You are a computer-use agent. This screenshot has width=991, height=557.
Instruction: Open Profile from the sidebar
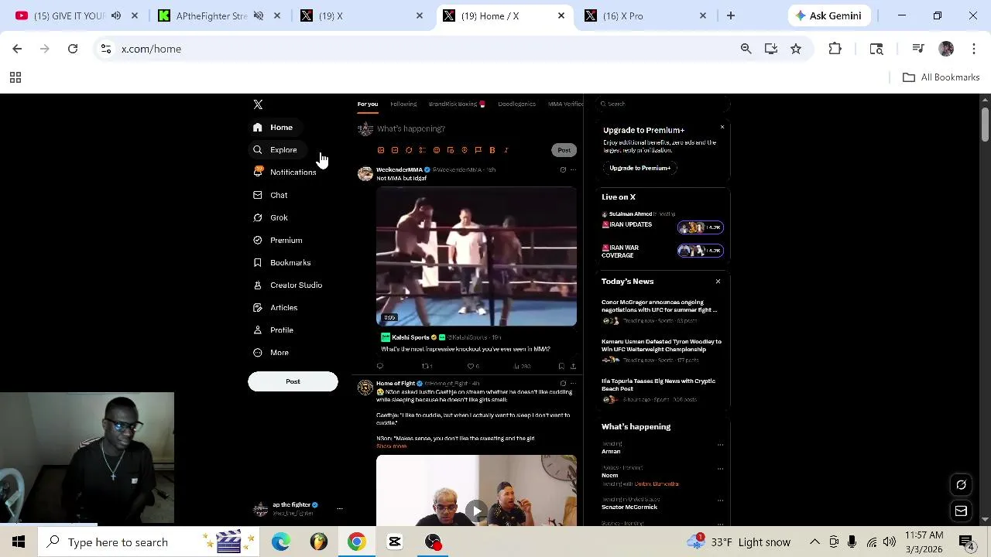(x=274, y=330)
